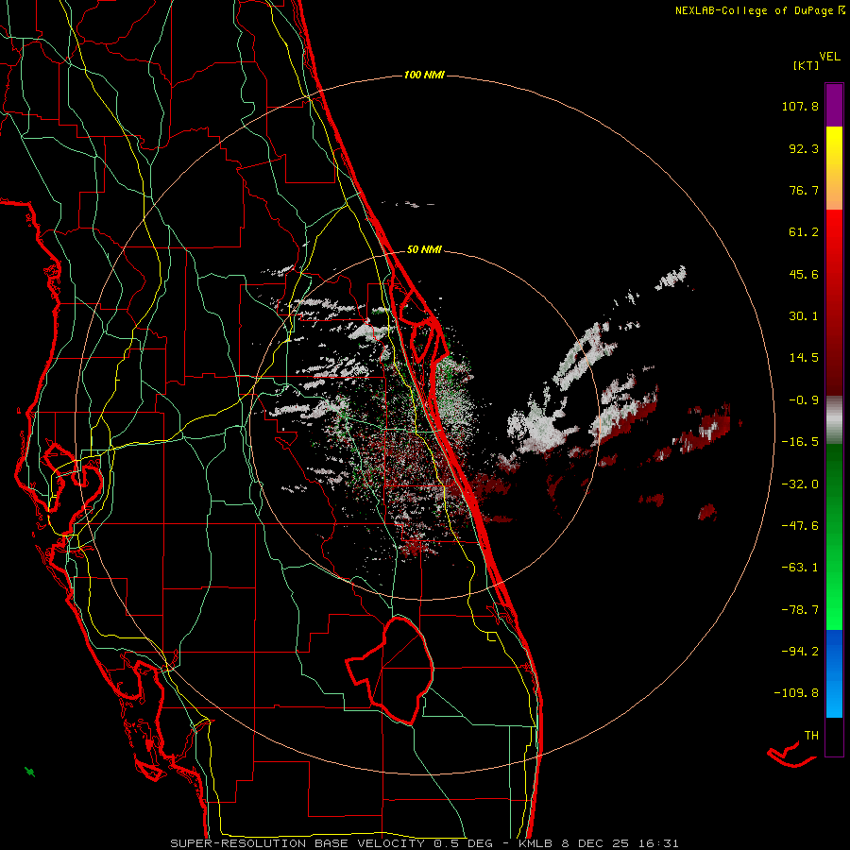Select the 92.3 value on the velocity scale
850x850 pixels.
coord(804,148)
